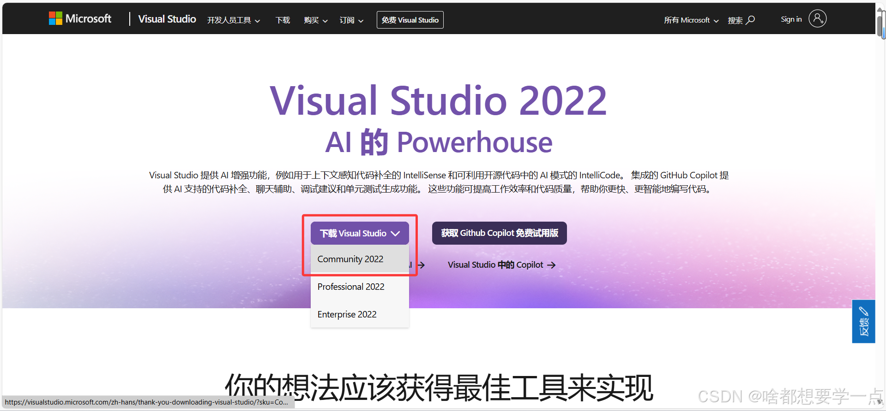Viewport: 886px width, 411px height.
Task: Click the 免费 Visual Studio button
Action: click(x=410, y=20)
